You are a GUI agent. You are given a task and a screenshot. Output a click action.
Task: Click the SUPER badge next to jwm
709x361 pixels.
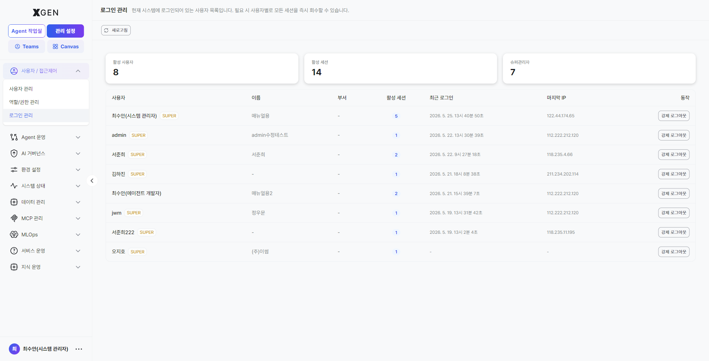134,213
